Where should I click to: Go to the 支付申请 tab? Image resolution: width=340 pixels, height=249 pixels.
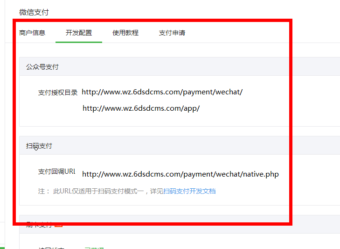[172, 33]
